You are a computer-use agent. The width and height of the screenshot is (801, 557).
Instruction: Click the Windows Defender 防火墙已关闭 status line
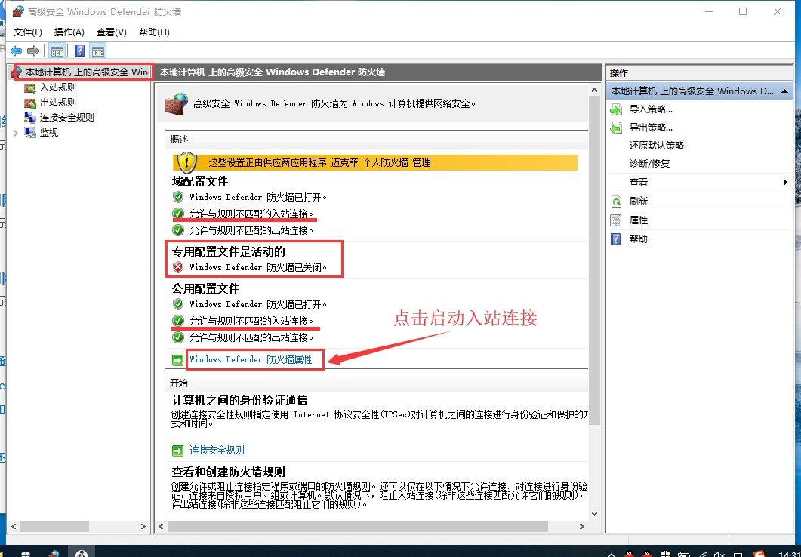click(258, 267)
